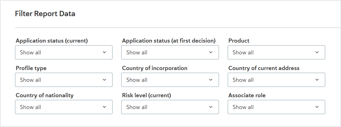Click the chevron arrow in Country of nationality
This screenshot has width=341, height=127.
(104, 107)
